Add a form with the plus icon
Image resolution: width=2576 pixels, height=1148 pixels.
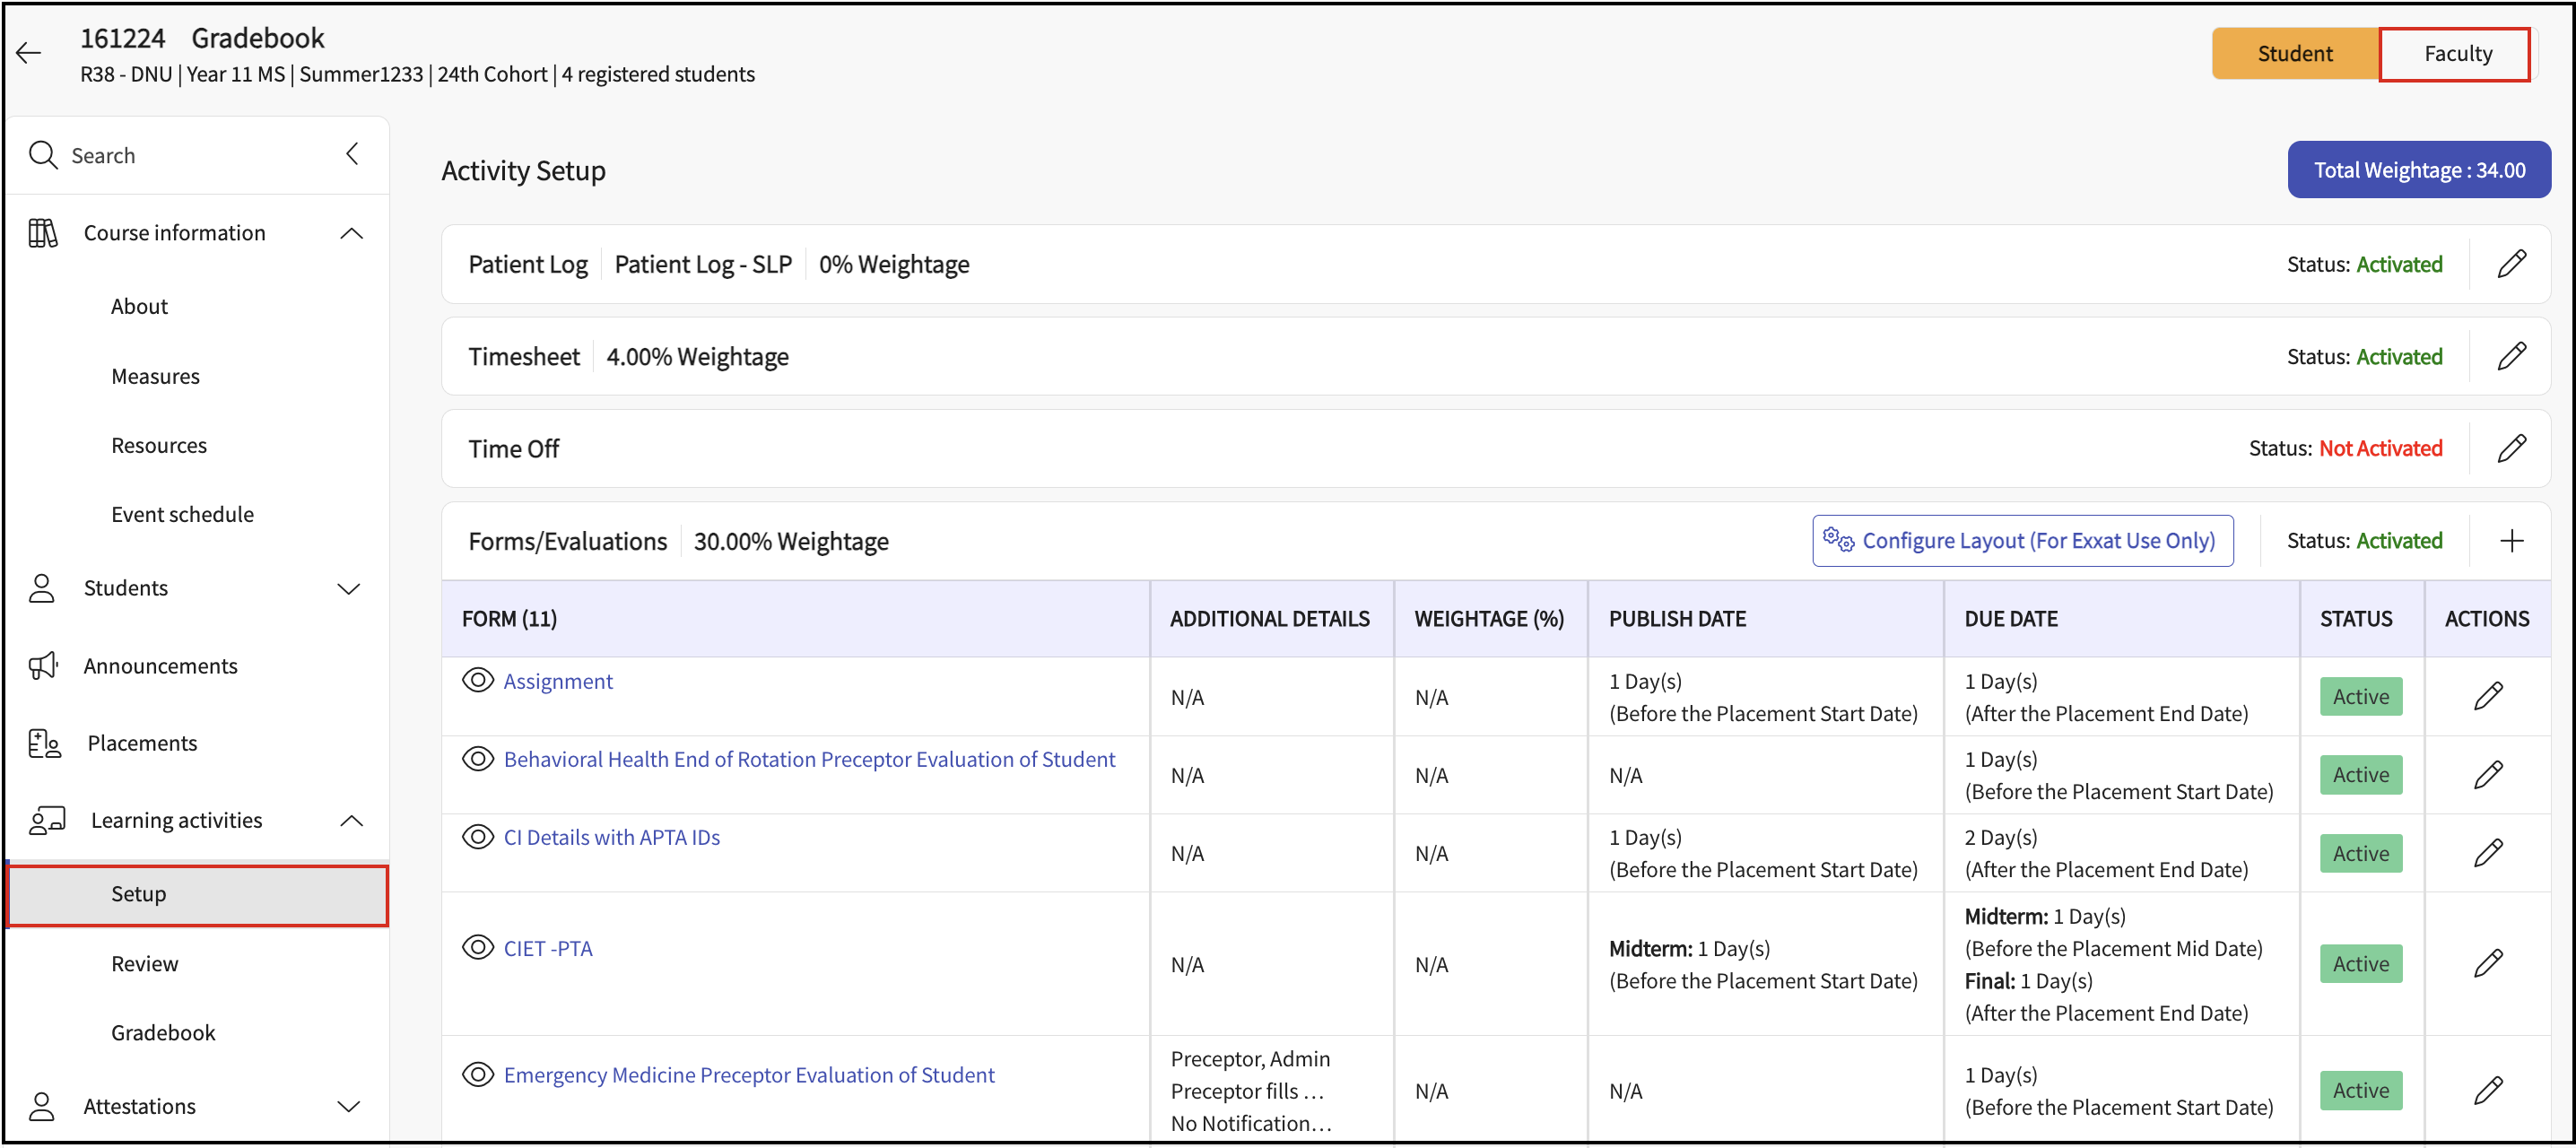(x=2511, y=541)
